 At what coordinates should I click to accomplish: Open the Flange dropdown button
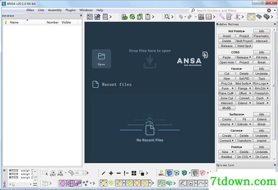coord(244,89)
